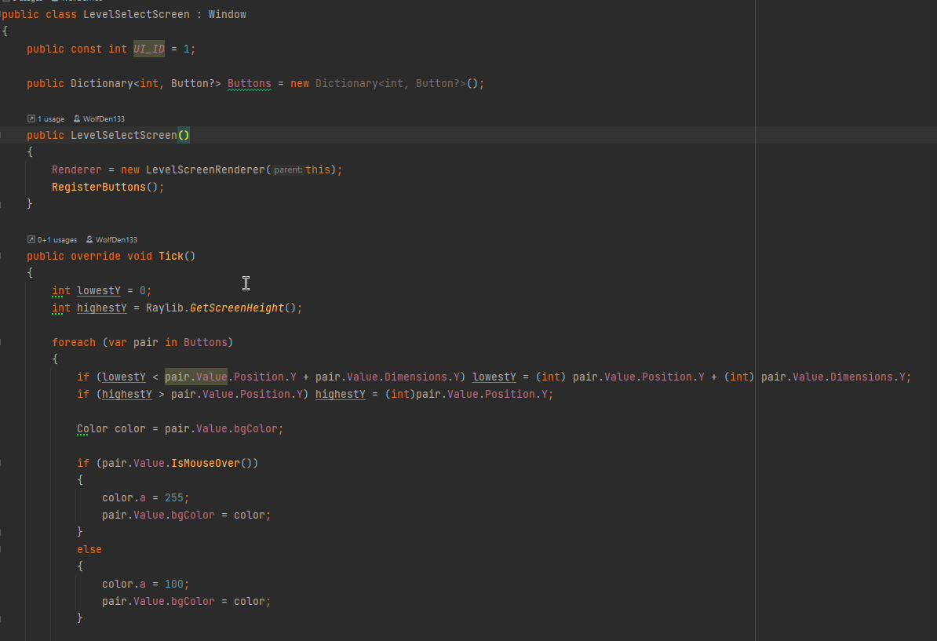Image resolution: width=937 pixels, height=641 pixels.
Task: Click the WolfDen133 author hint above Tick()
Action: [x=116, y=239]
